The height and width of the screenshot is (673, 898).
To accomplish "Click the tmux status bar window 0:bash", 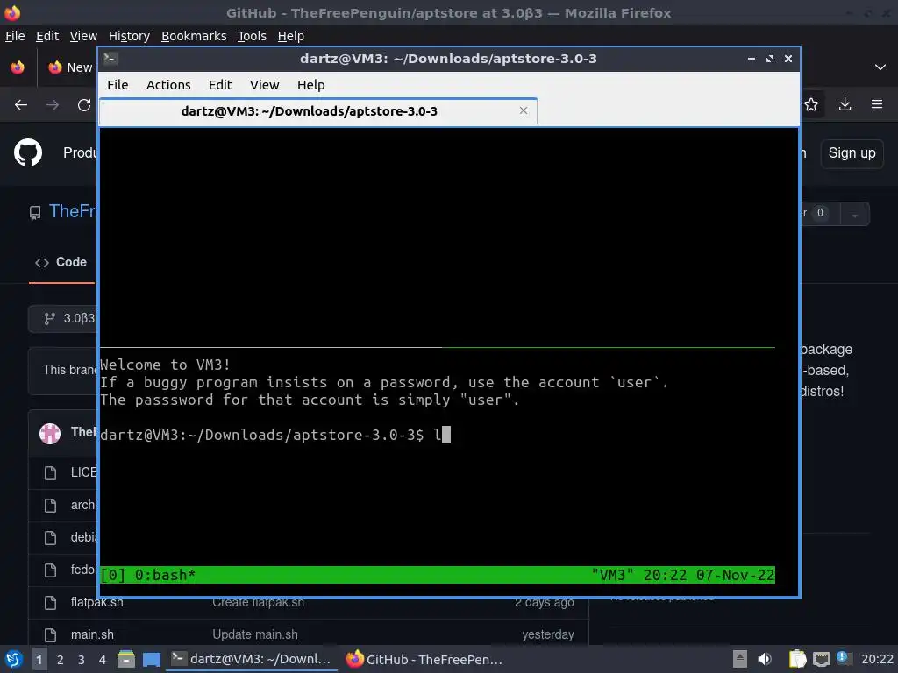I will click(x=165, y=575).
